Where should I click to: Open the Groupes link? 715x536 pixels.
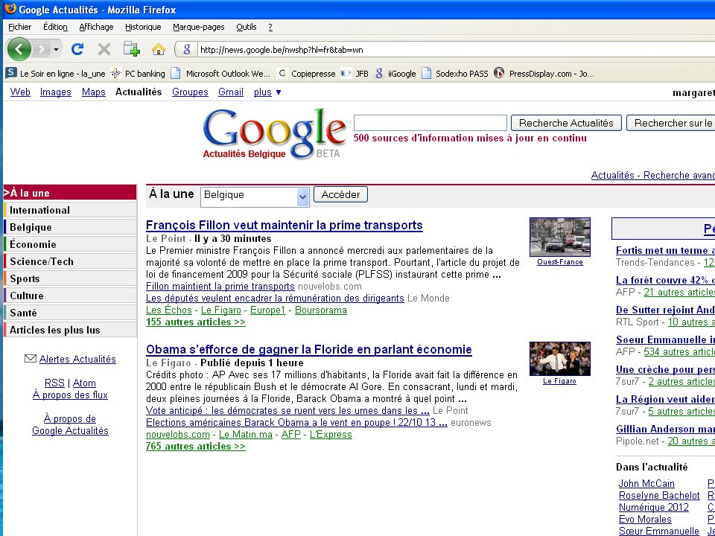(x=190, y=92)
